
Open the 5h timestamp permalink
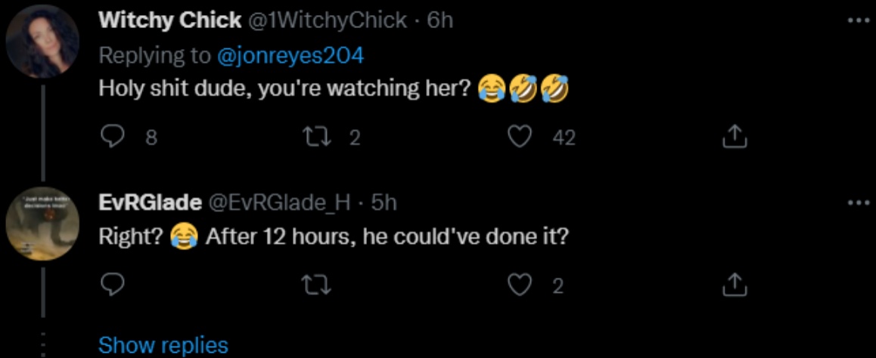[x=385, y=202]
